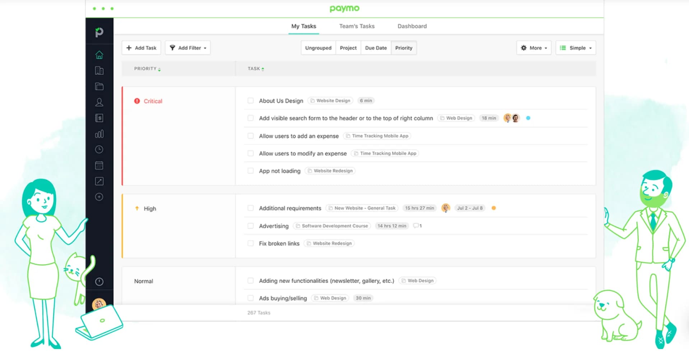Click orange status dot on Additional requirements

[x=494, y=208]
